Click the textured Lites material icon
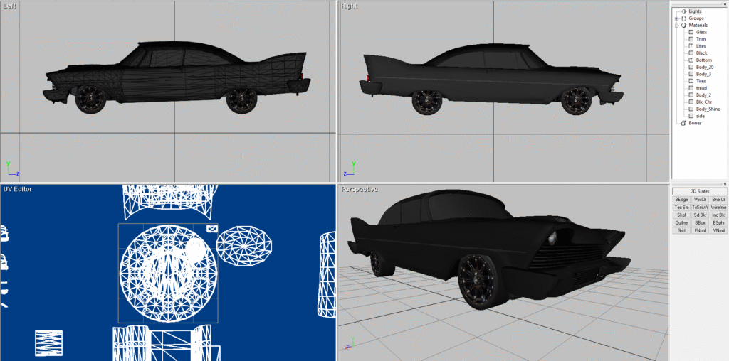Screen dimensions: 729x361 pos(691,46)
